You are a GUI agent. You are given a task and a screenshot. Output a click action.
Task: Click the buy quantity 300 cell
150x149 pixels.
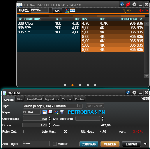58,28
